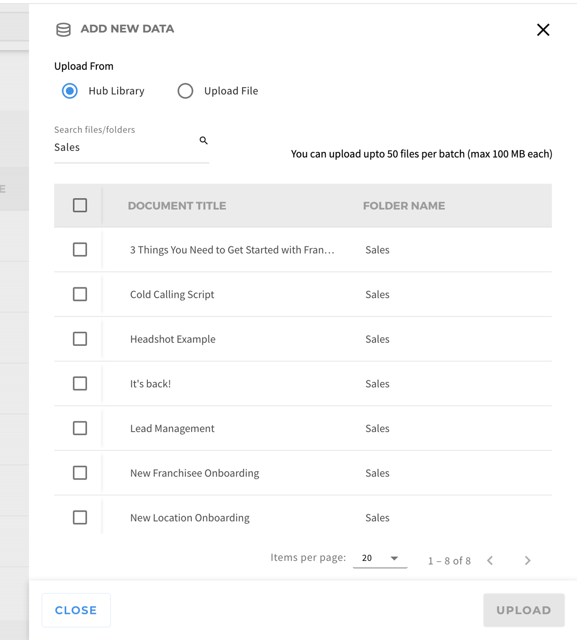The width and height of the screenshot is (577, 640).
Task: Toggle the select-all header checkbox
Action: [80, 205]
